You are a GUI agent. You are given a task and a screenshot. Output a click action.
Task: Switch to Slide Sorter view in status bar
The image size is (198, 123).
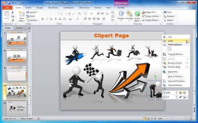pos(148,119)
